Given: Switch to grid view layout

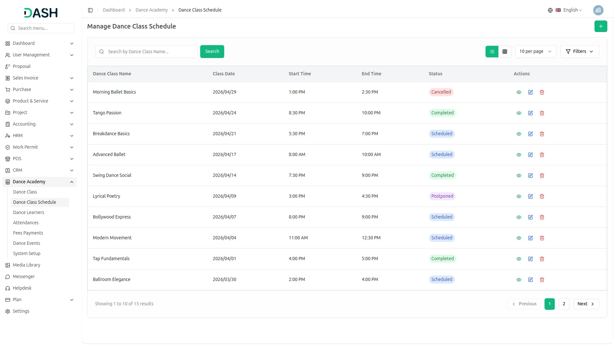Looking at the screenshot, I should (x=505, y=52).
